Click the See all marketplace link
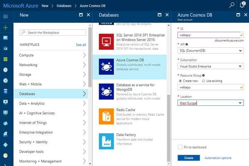This screenshot has width=249, height=166. click(x=81, y=45)
